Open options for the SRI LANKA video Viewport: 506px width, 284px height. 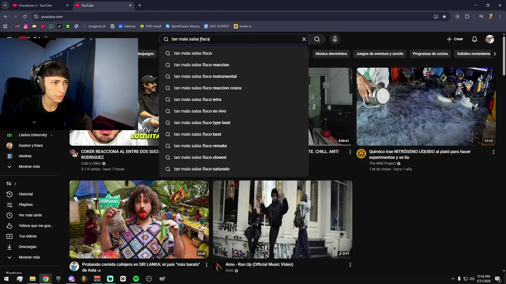pos(206,265)
